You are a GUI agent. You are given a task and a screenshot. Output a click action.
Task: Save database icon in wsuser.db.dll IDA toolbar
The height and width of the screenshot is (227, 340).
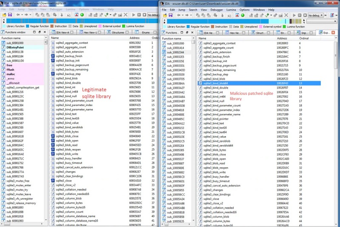(170, 15)
